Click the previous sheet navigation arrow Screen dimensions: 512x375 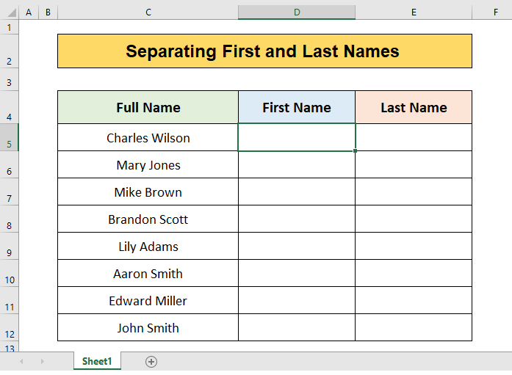[x=21, y=361]
